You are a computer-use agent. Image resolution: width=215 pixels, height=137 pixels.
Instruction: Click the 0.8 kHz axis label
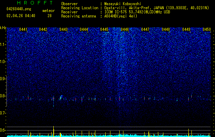3,96
